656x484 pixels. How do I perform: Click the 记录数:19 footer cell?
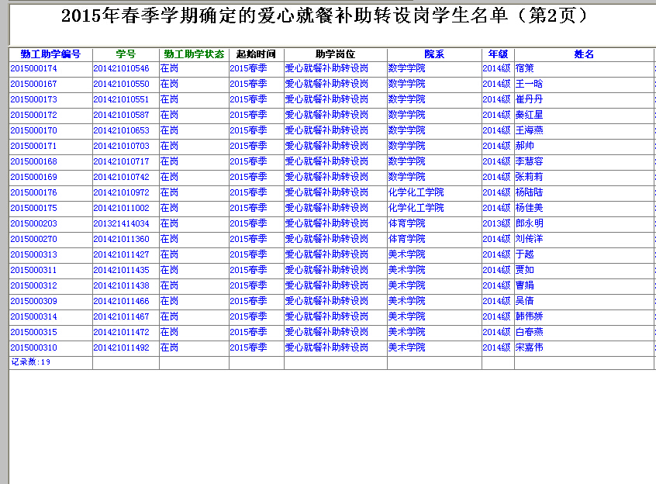point(31,362)
